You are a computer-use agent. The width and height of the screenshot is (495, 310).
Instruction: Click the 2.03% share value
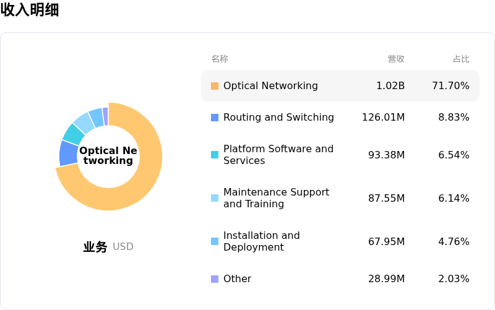(x=454, y=278)
